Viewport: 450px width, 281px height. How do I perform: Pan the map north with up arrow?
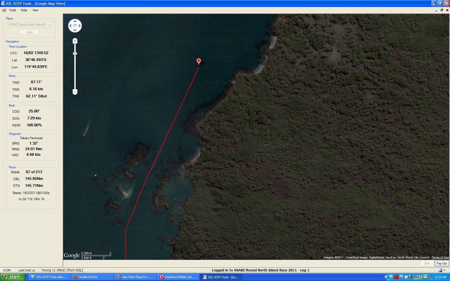pos(75,21)
